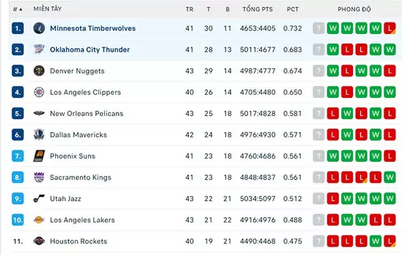409x255 pixels.
Task: Click the Houston Rockets green W badge
Action: pyautogui.click(x=376, y=241)
